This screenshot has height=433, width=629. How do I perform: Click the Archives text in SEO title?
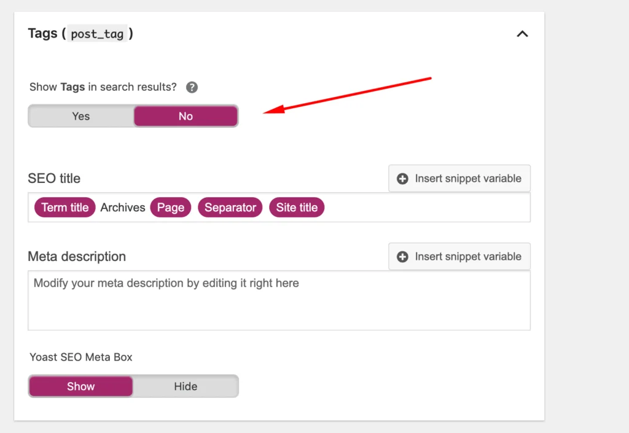click(x=123, y=207)
